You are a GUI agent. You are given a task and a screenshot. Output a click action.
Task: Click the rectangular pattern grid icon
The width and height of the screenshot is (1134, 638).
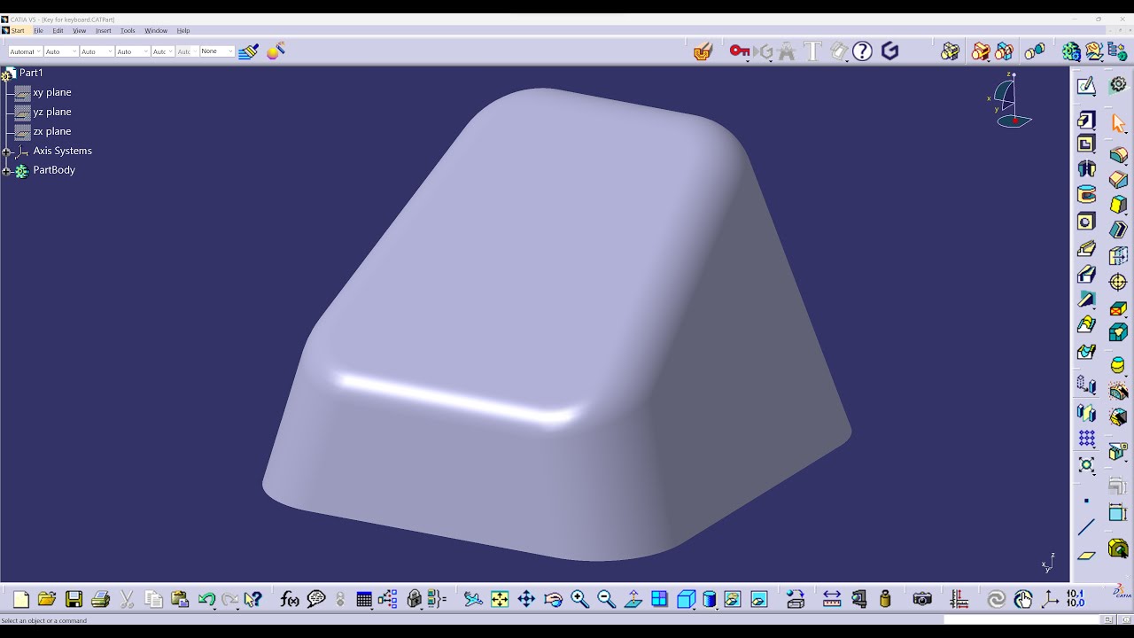[x=1086, y=439]
